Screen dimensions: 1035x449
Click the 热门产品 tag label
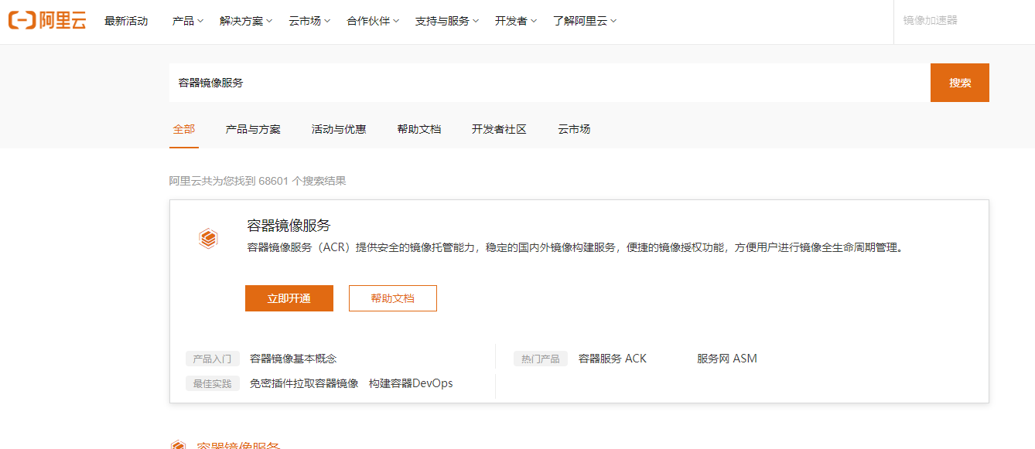[541, 359]
